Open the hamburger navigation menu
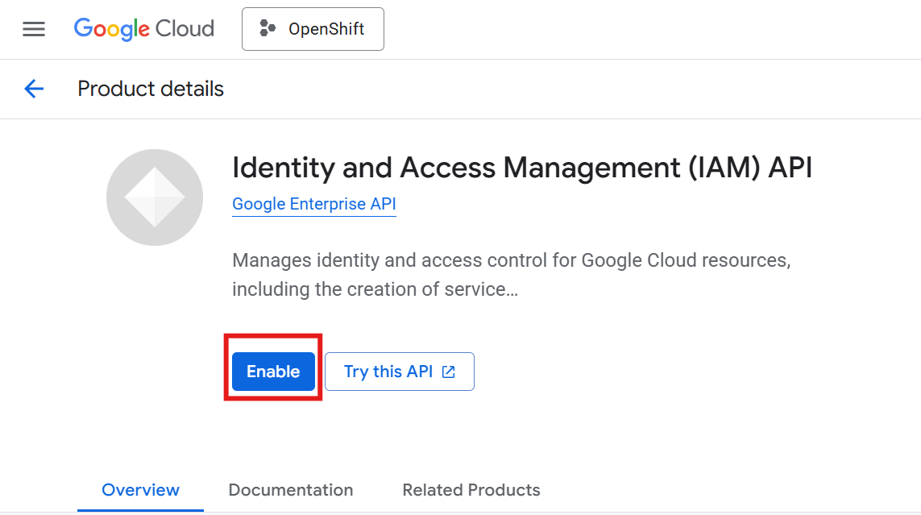Viewport: 921px width, 515px height. click(x=34, y=30)
